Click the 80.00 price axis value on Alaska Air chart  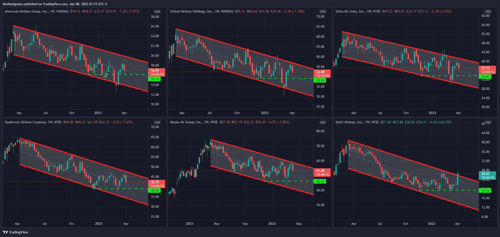click(x=320, y=131)
